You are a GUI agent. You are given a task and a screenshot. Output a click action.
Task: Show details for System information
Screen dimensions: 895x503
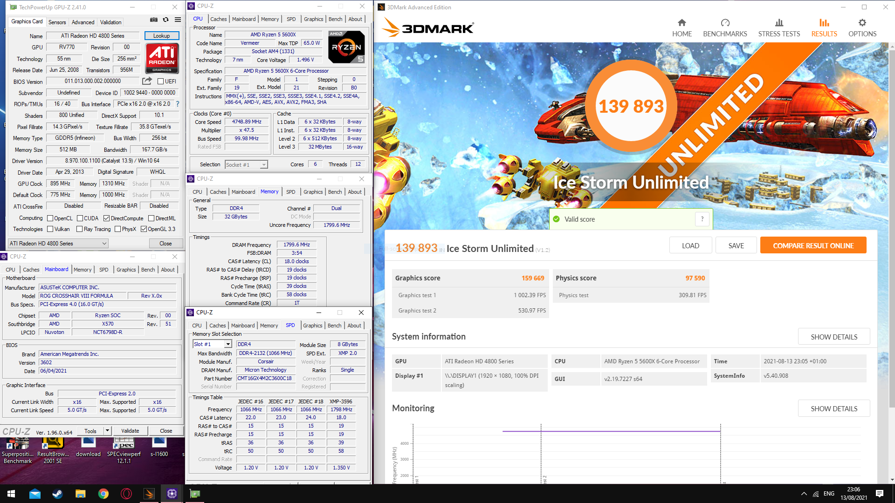[834, 337]
